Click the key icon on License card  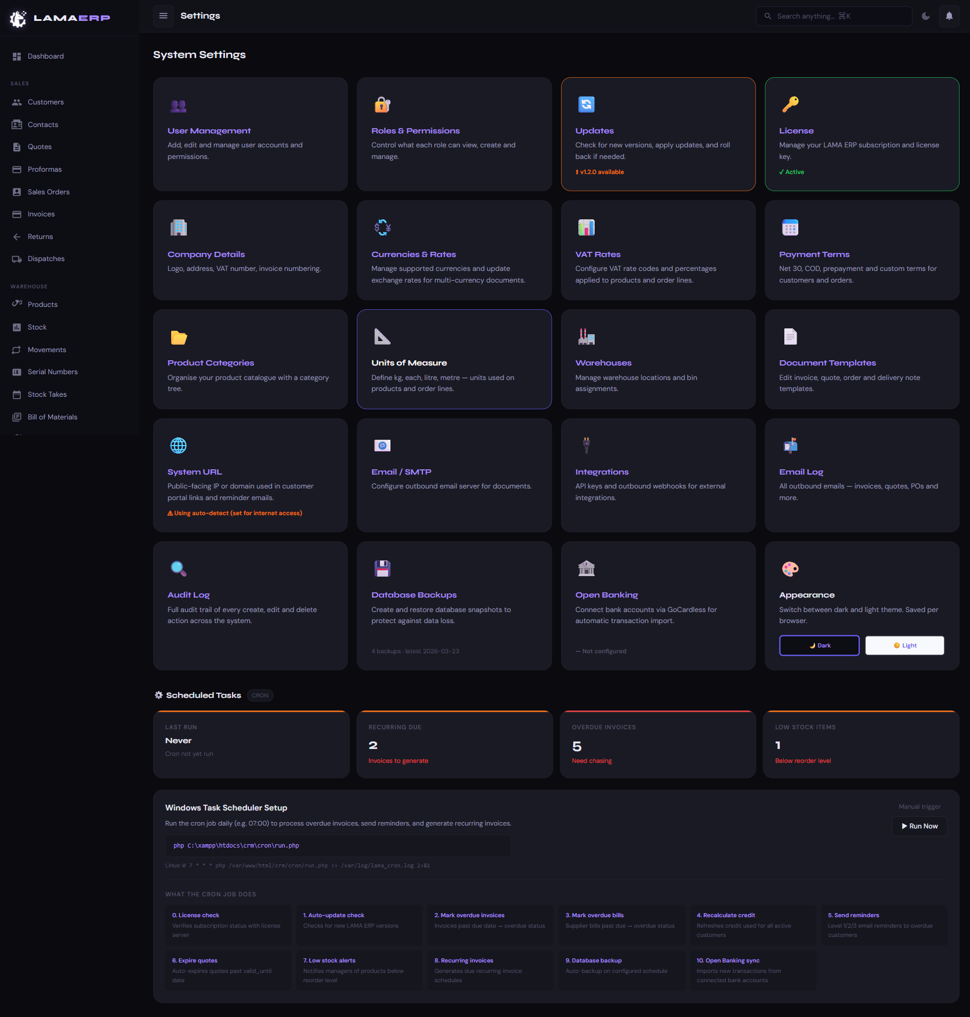790,104
